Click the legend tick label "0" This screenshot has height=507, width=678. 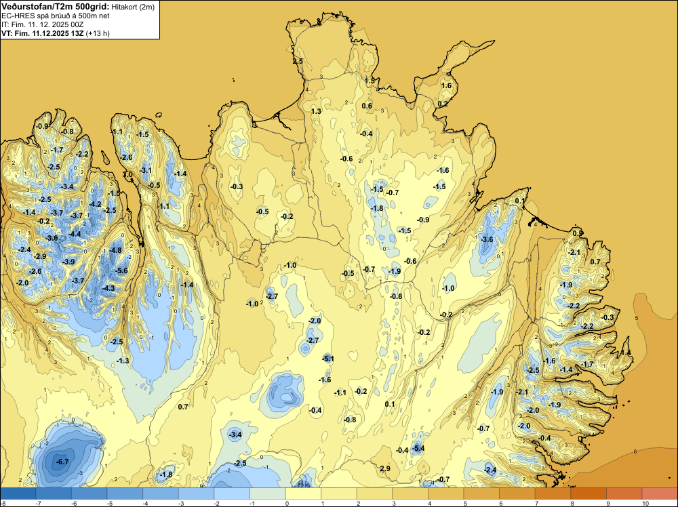[x=286, y=504]
